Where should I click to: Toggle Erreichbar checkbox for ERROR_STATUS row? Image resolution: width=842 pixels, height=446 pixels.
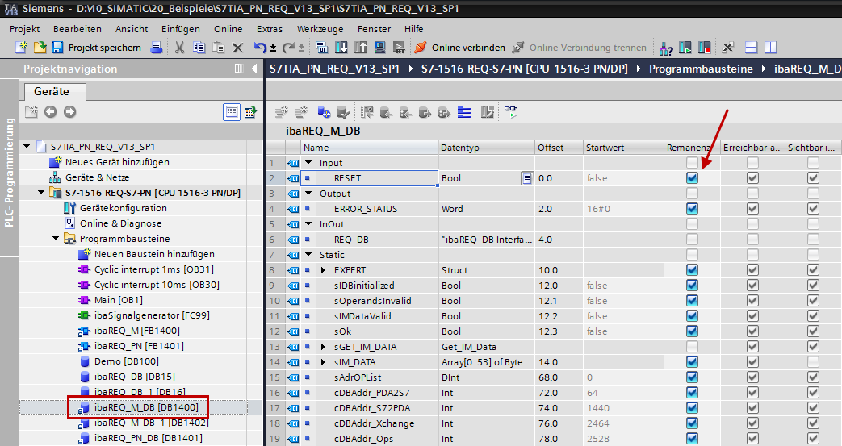point(752,209)
